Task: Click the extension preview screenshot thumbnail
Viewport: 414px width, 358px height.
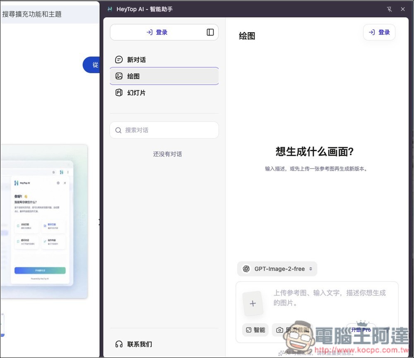Action: 44,221
